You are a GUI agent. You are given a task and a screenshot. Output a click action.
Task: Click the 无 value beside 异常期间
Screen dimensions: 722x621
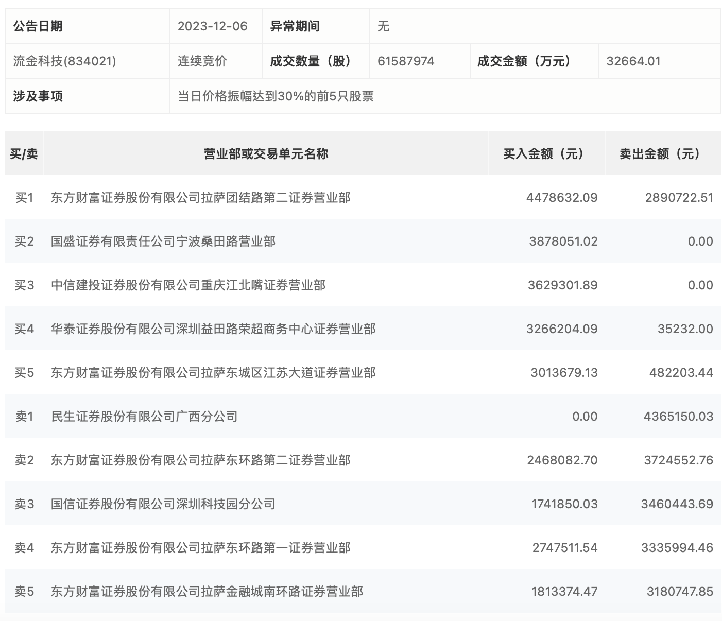383,26
